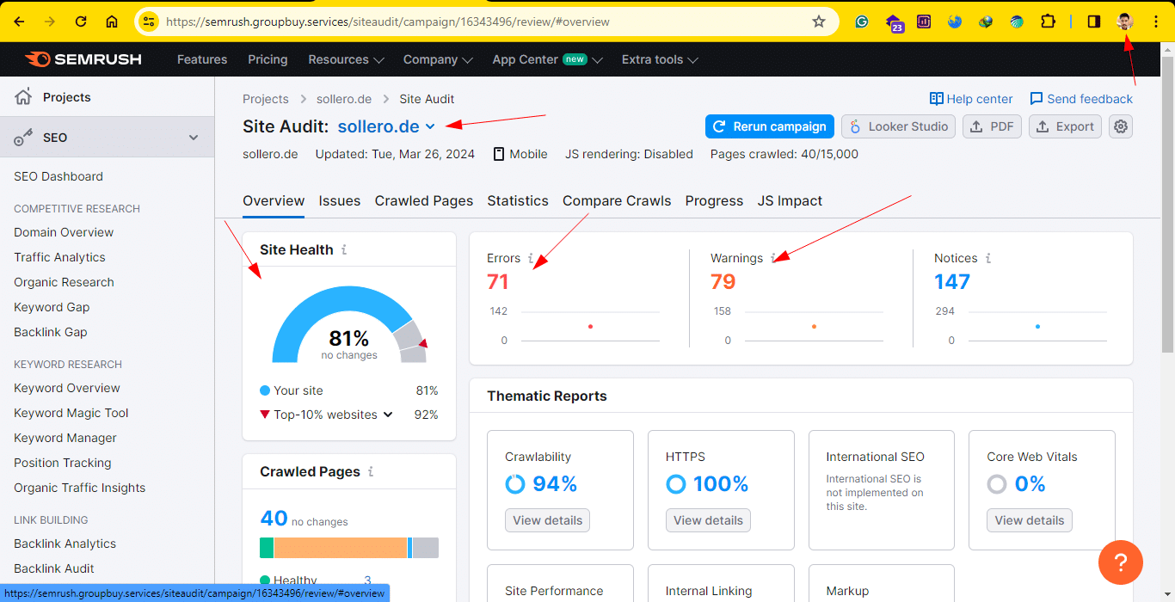Open the Help center link

pyautogui.click(x=971, y=99)
